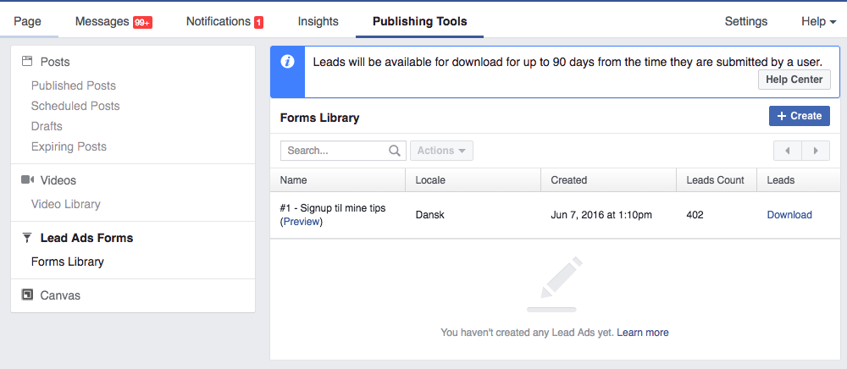Open the Actions dropdown
Viewport: 847px width, 369px height.
441,151
